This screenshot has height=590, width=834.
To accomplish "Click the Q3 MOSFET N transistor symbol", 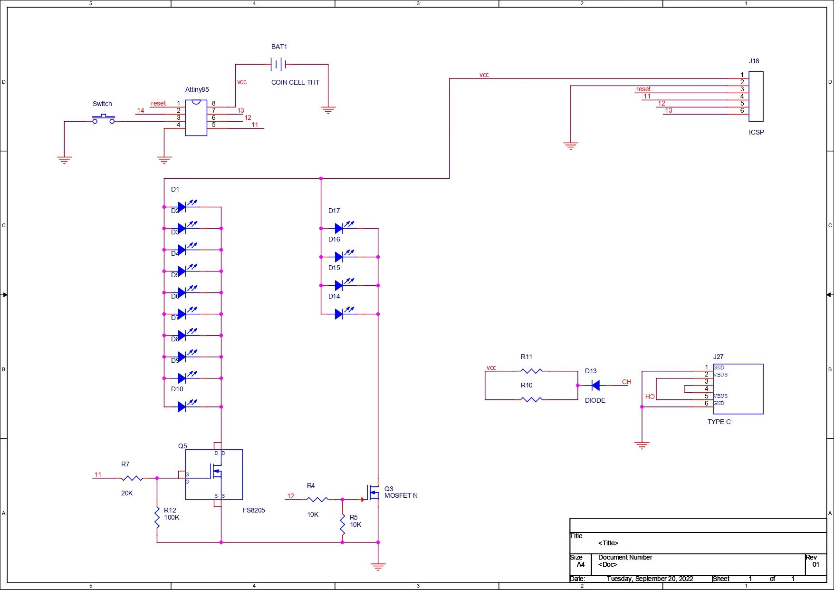I will [x=372, y=493].
